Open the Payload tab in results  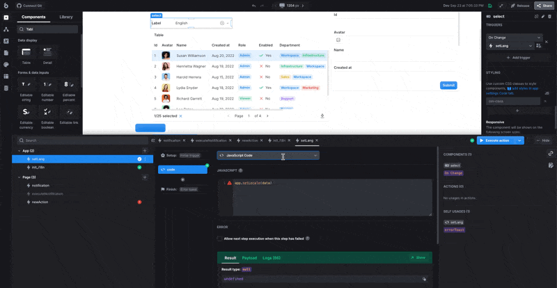pos(249,257)
